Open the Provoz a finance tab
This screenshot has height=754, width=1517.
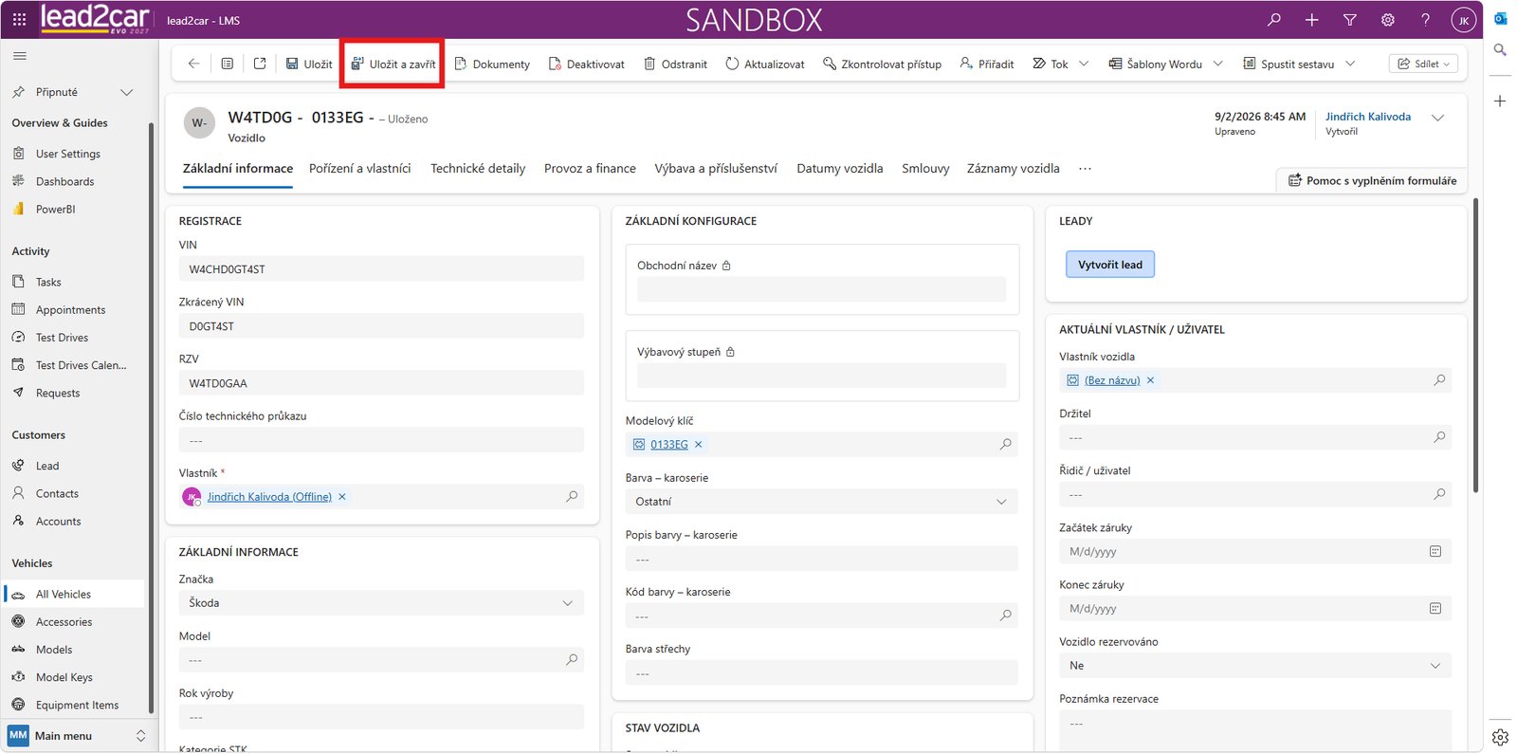[590, 169]
